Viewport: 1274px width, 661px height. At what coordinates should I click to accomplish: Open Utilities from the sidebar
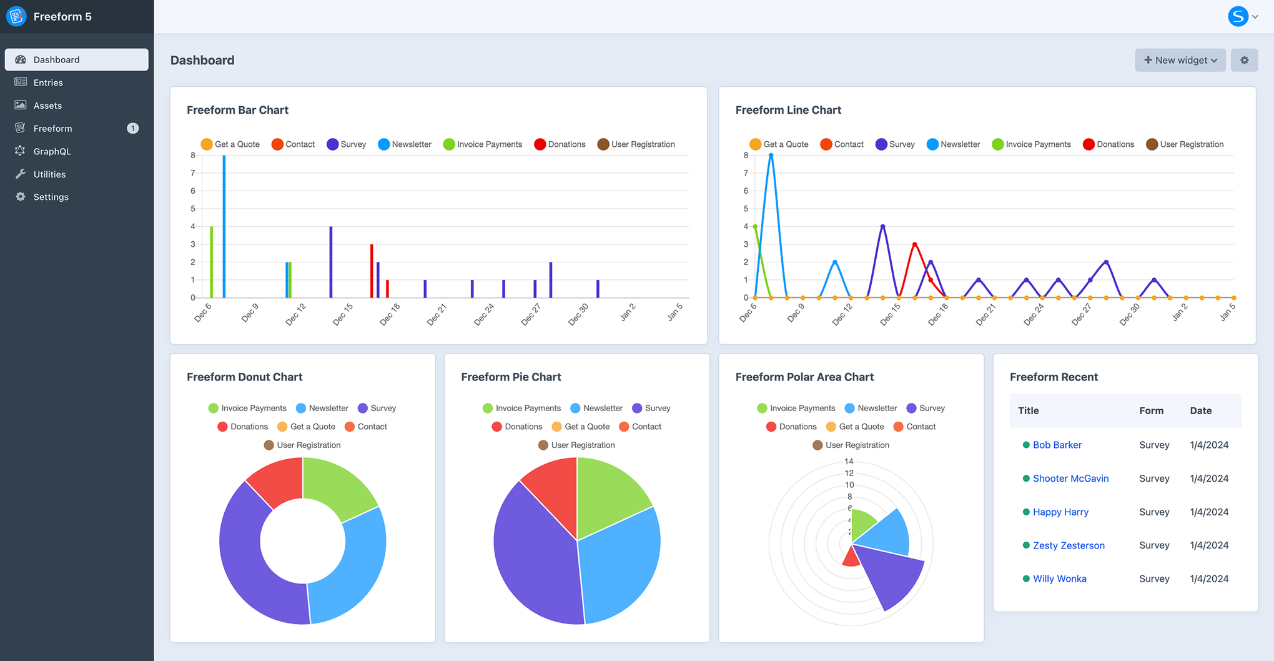(48, 174)
